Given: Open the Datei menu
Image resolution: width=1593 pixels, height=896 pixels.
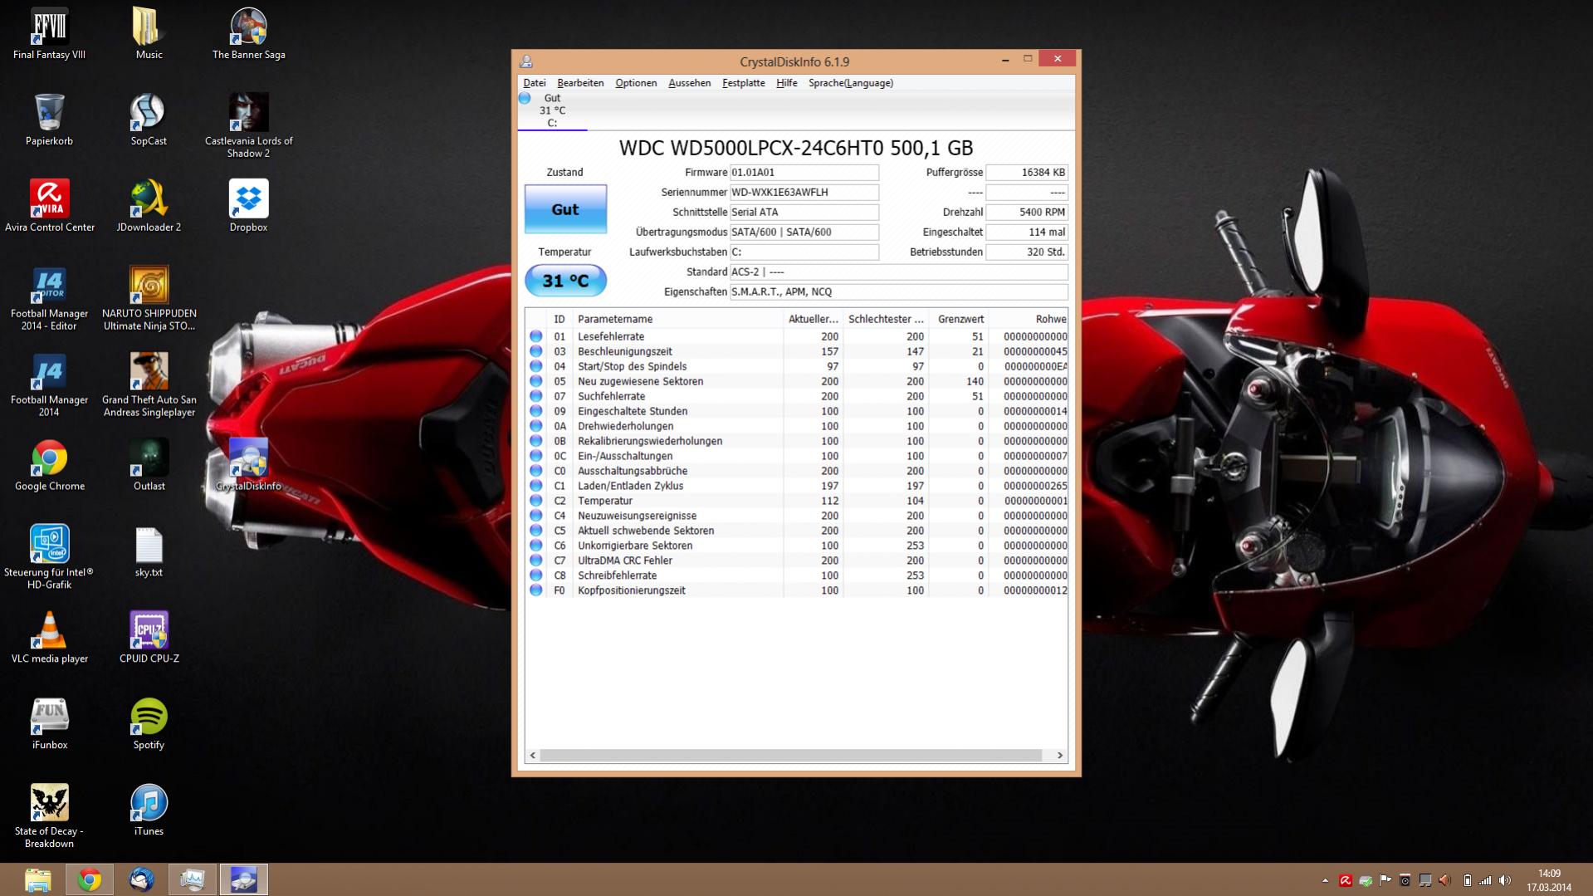Looking at the screenshot, I should click(534, 83).
